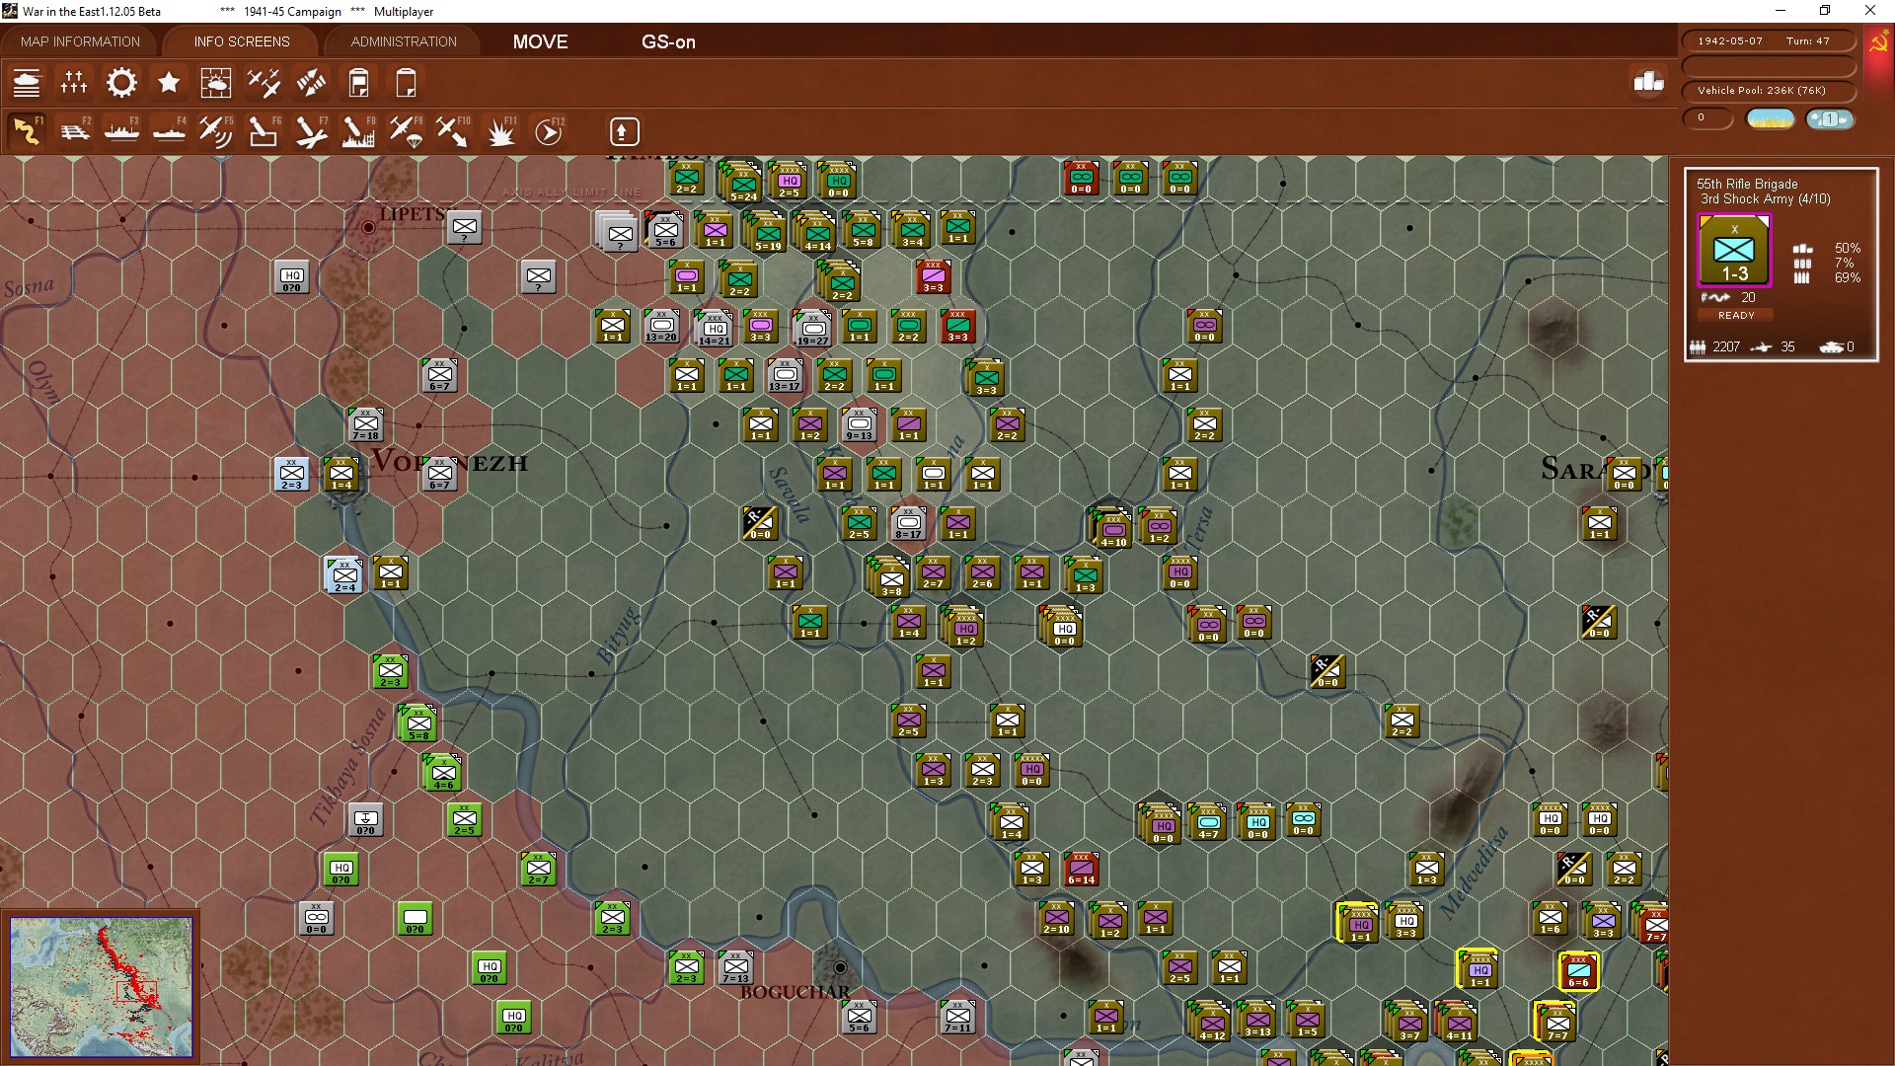Open the air doctrine planes icon
Viewport: 1895px width, 1066px height.
(264, 83)
